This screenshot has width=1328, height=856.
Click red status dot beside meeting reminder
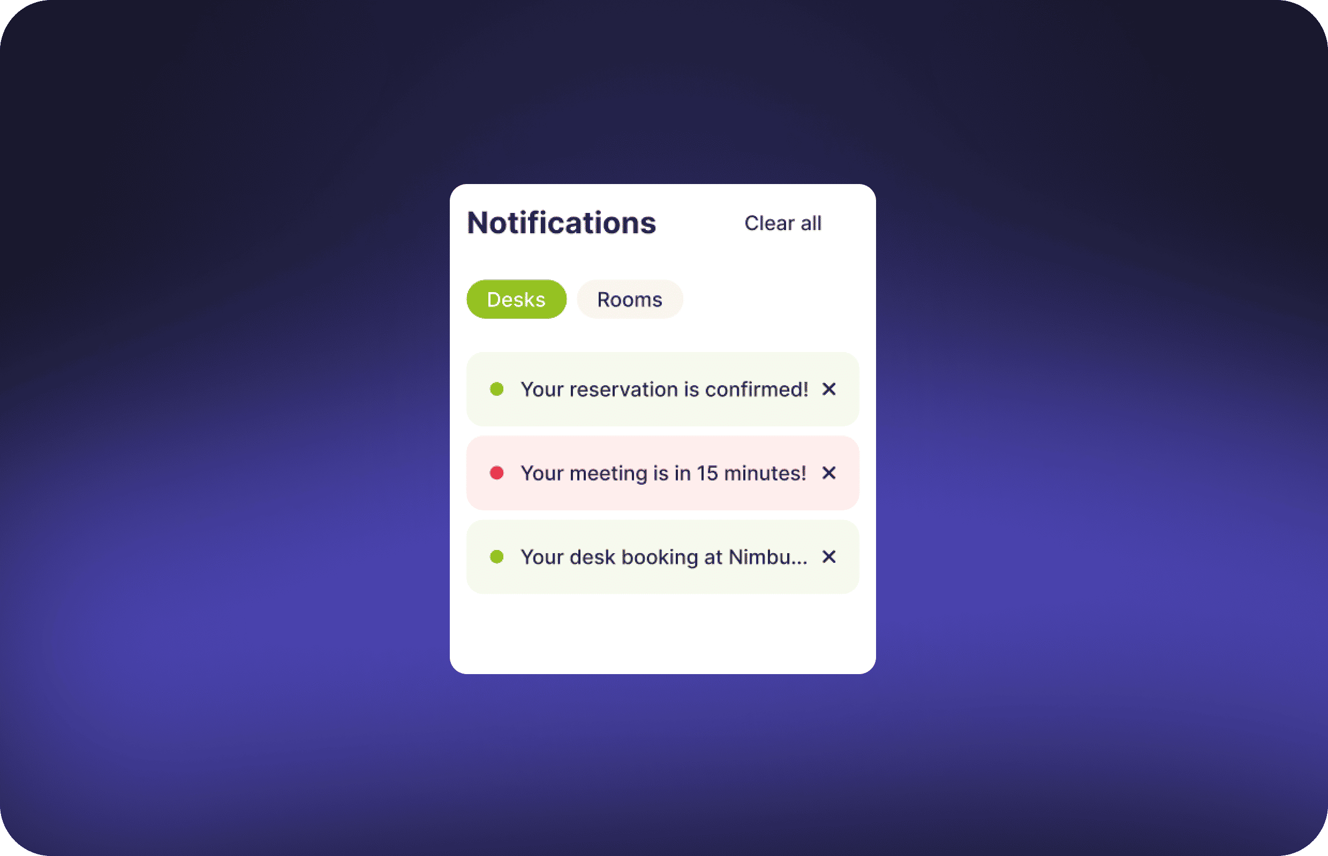point(496,473)
